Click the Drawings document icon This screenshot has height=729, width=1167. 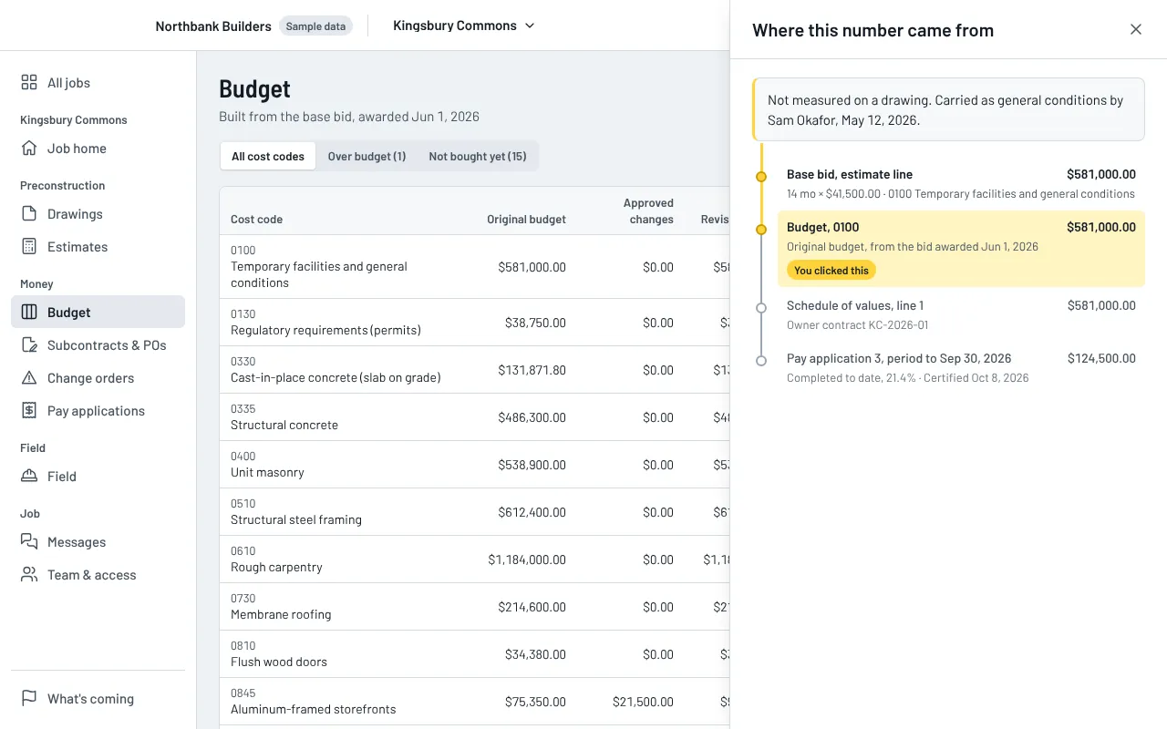29,214
